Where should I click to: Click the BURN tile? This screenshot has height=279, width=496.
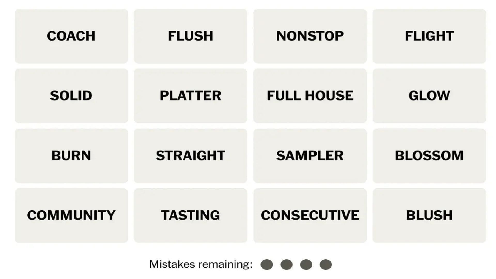71,155
